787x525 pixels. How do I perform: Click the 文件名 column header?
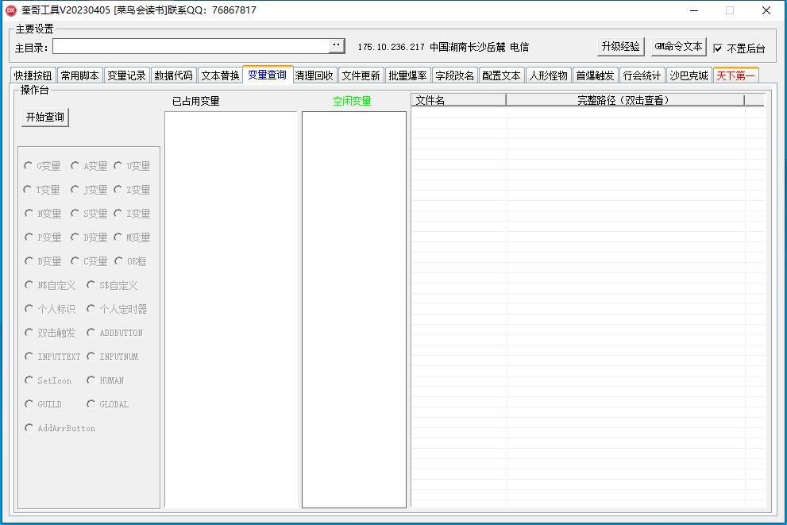point(458,100)
